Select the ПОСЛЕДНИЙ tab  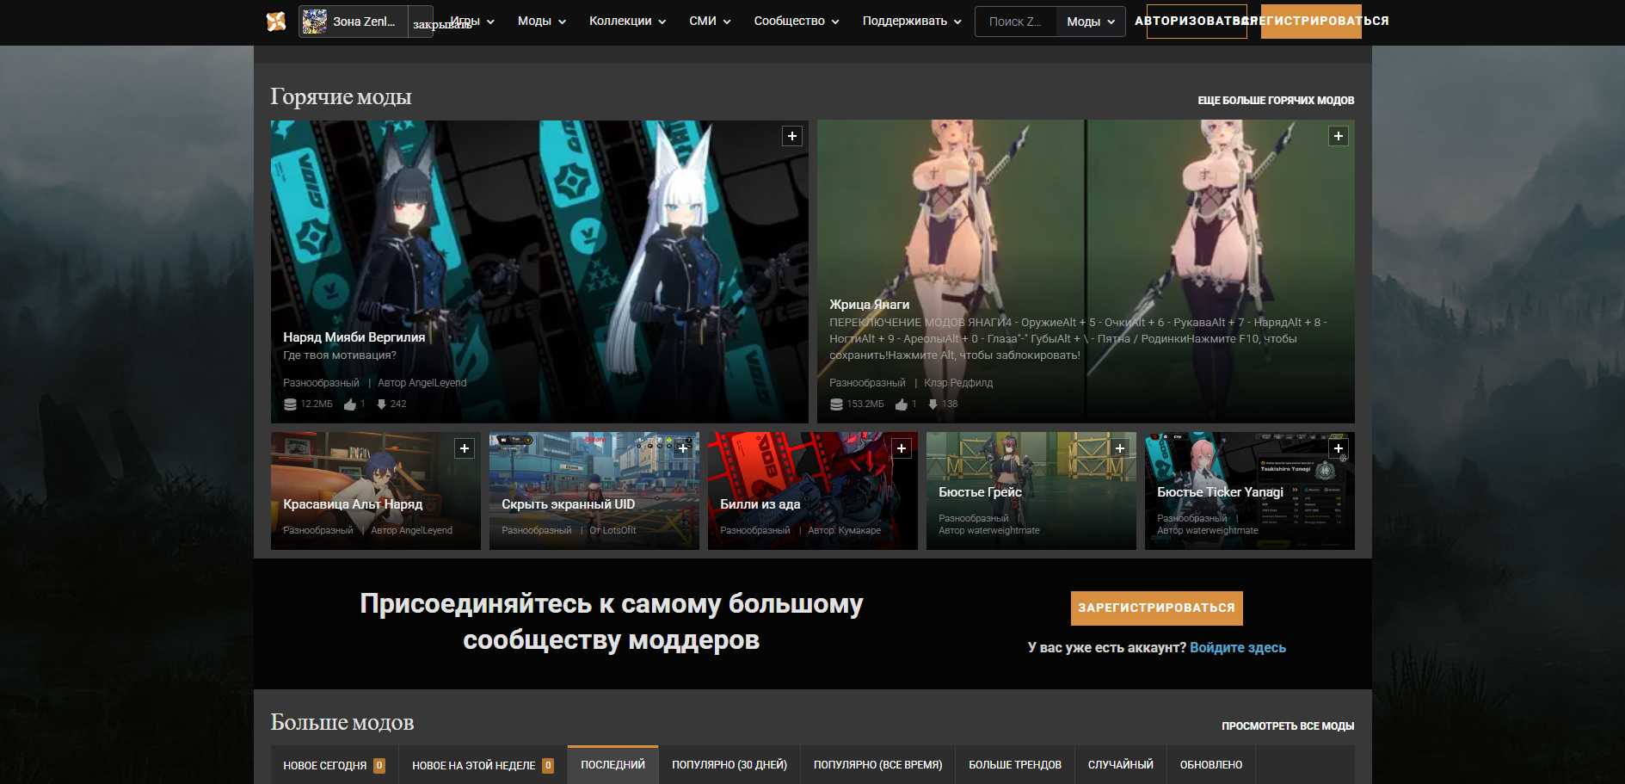coord(612,765)
